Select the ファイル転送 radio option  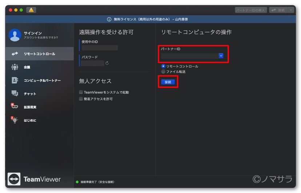pos(163,72)
